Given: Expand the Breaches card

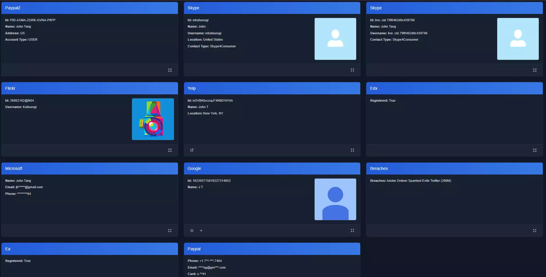Looking at the screenshot, I should (535, 231).
